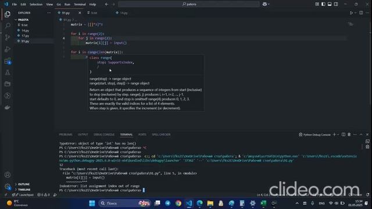The width and height of the screenshot is (372, 209).
Task: Click the errors and warnings status item
Action: click(x=44, y=195)
